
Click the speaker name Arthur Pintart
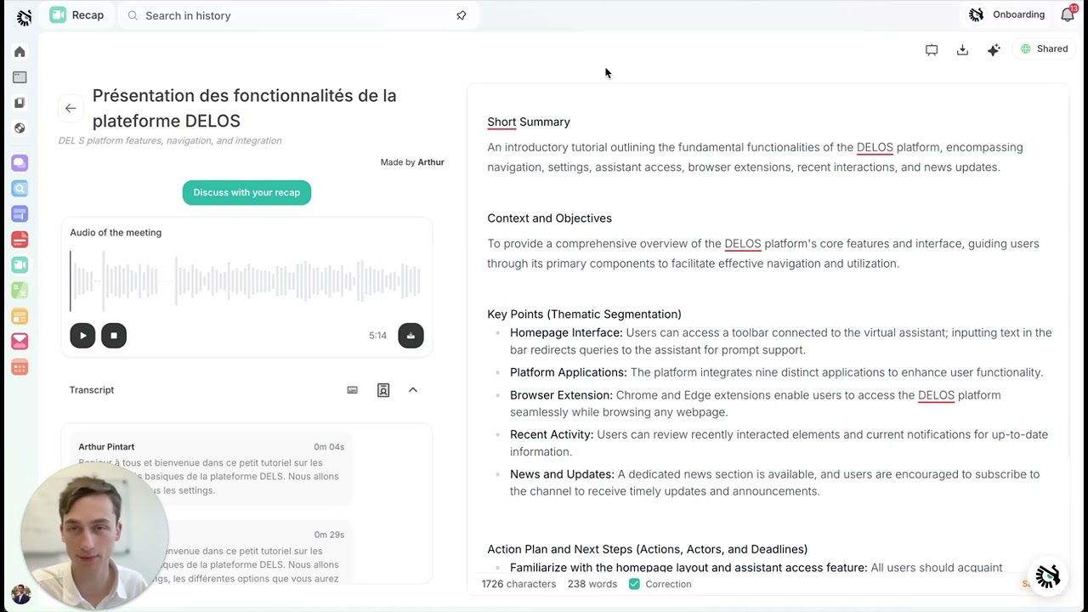(x=106, y=447)
